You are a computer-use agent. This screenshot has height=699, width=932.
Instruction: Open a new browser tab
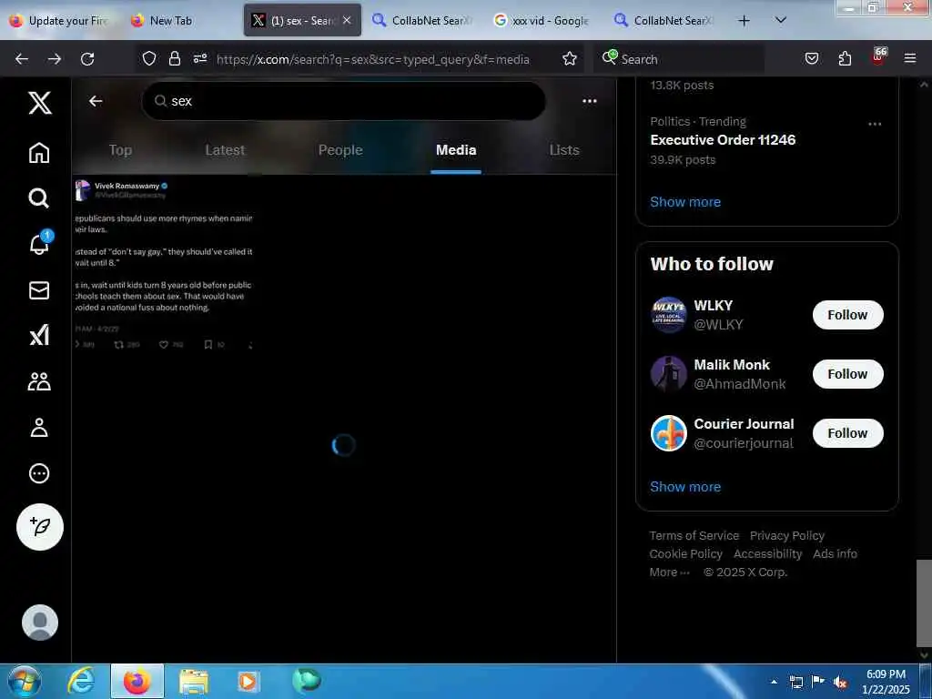click(744, 21)
